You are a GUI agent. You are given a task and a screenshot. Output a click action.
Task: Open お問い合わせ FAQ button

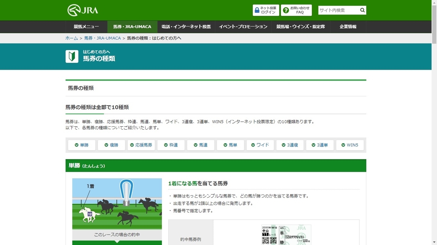coord(296,10)
